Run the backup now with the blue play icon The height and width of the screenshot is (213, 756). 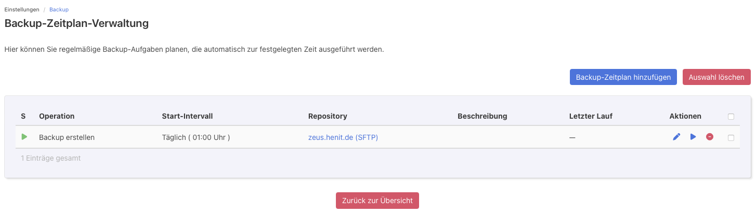click(x=693, y=137)
